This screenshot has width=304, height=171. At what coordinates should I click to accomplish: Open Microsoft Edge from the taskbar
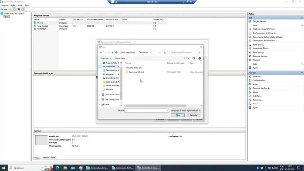coord(57,168)
